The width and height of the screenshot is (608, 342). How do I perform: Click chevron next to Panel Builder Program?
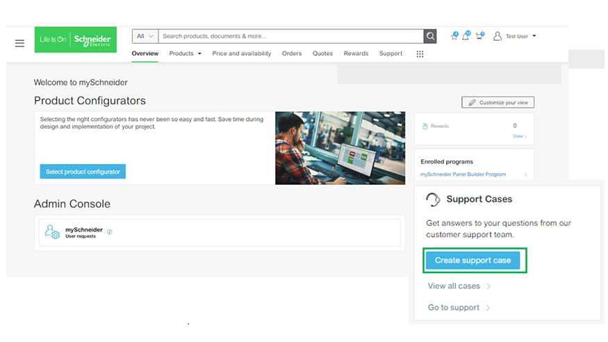point(525,174)
